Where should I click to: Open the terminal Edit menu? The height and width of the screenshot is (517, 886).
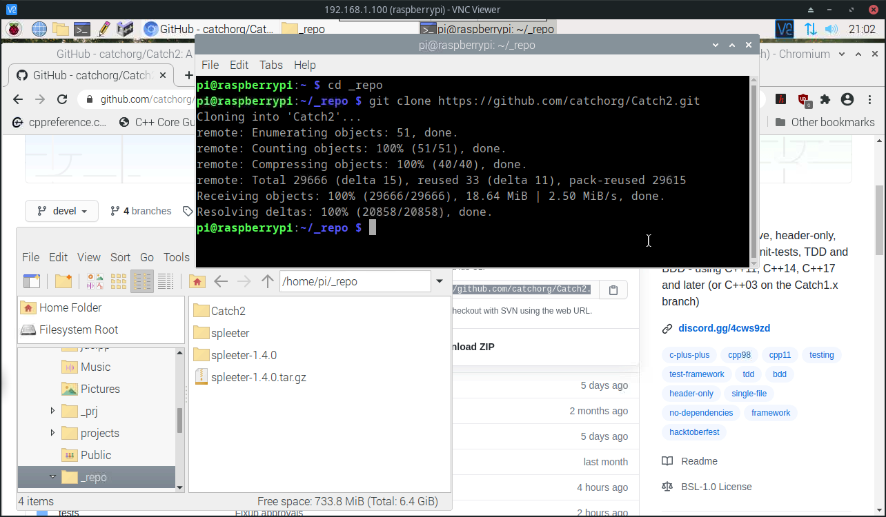tap(239, 65)
